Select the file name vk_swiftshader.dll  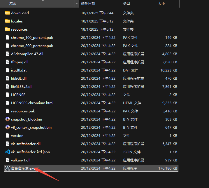coord(26,144)
